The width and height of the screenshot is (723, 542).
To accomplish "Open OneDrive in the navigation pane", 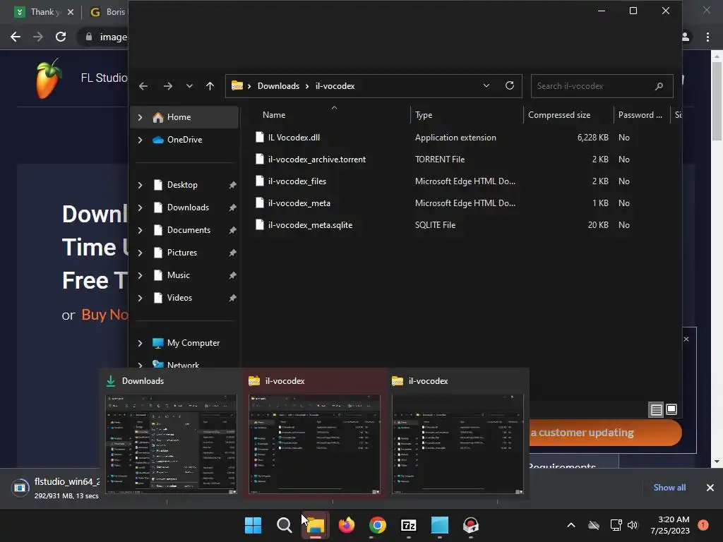I will pyautogui.click(x=184, y=140).
